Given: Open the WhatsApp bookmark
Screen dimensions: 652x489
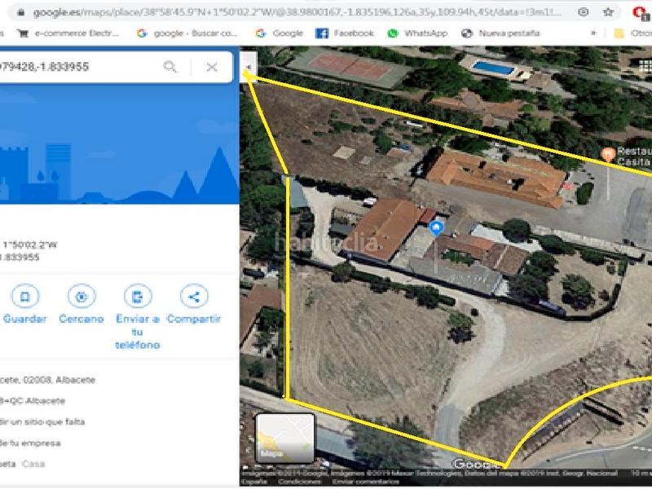Looking at the screenshot, I should tap(417, 33).
